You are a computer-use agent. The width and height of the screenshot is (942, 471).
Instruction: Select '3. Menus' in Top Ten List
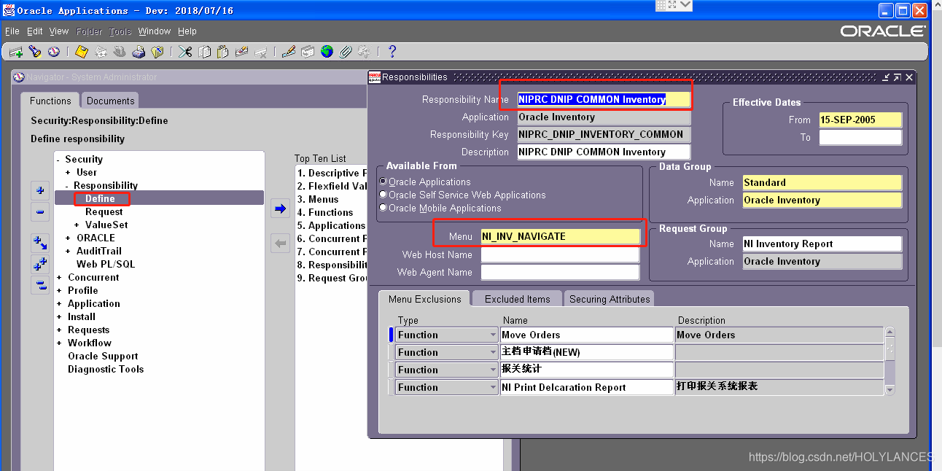(318, 199)
